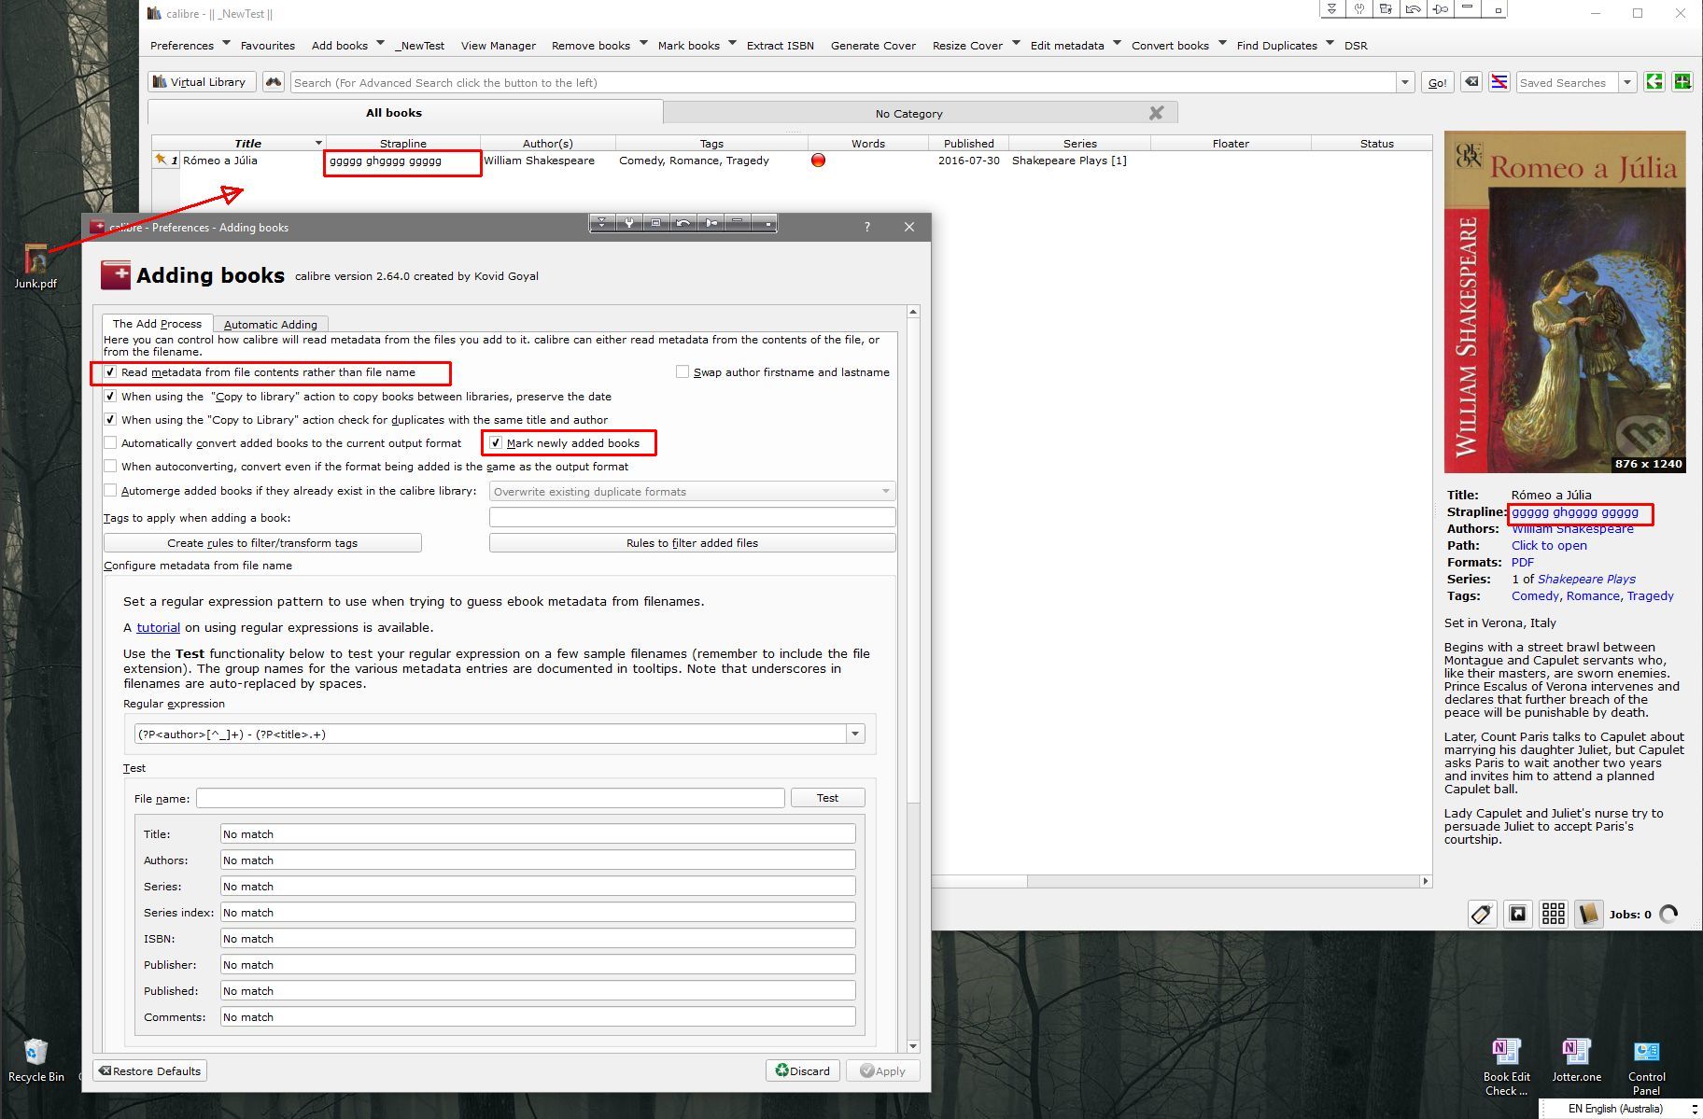This screenshot has height=1119, width=1703.
Task: Open Book Edit Check desktop file
Action: pyautogui.click(x=1506, y=1067)
